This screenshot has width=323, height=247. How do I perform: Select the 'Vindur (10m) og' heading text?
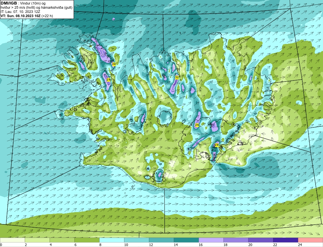[33, 3]
